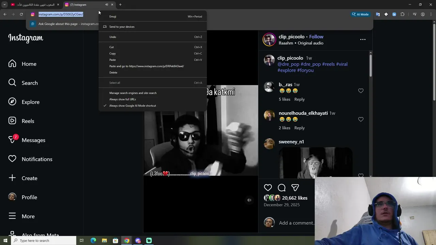Open a new browser tab
436x245 pixels.
[x=120, y=5]
